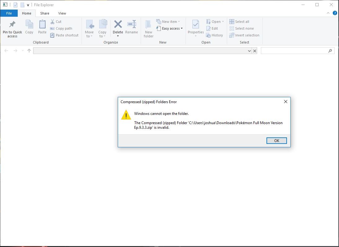
Task: Open the address bar history dropdown
Action: coord(249,51)
